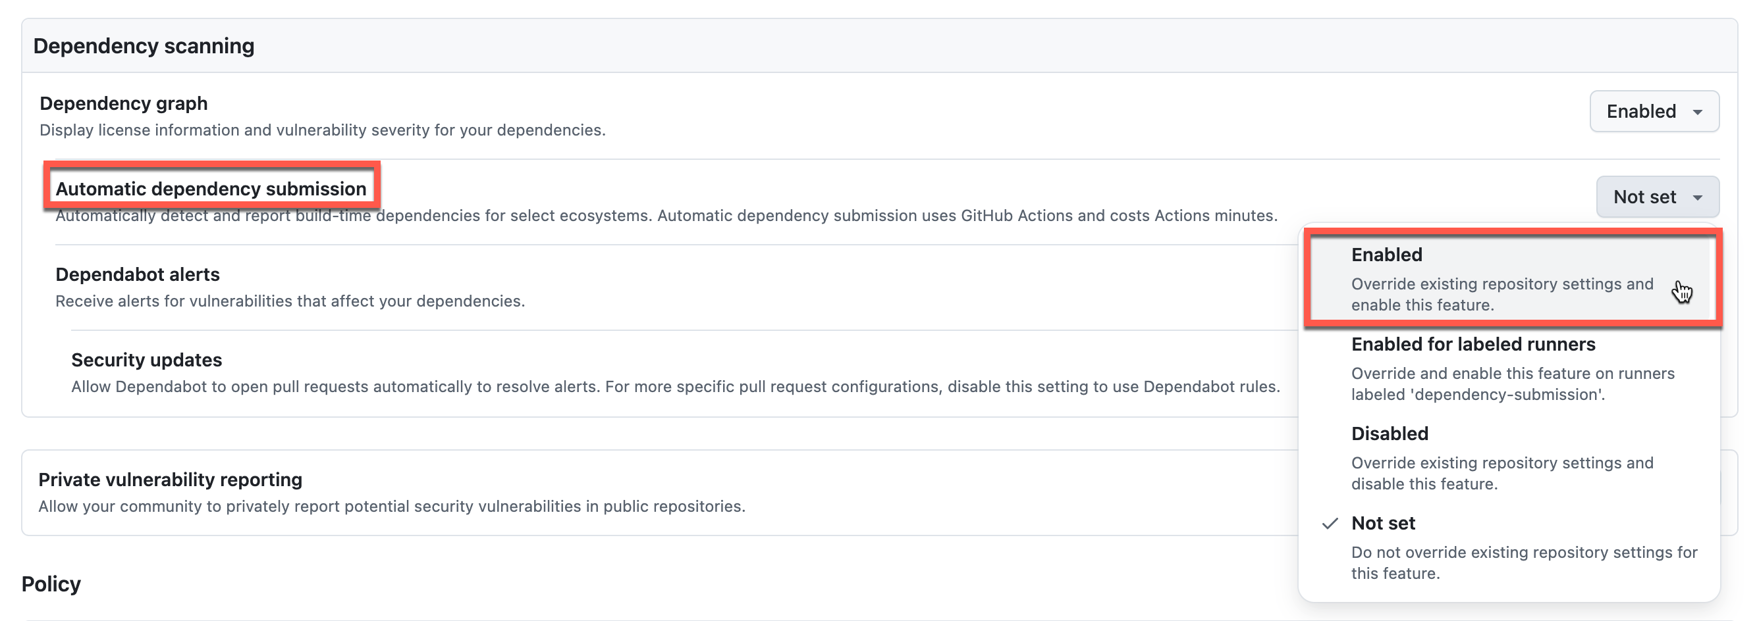Expand the Enabled dropdown caret arrow
Screen dimensions: 1757x621
coord(1698,111)
